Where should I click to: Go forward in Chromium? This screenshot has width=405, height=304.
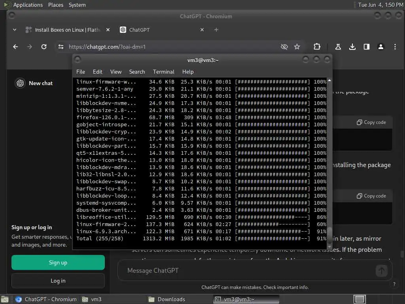point(29,47)
